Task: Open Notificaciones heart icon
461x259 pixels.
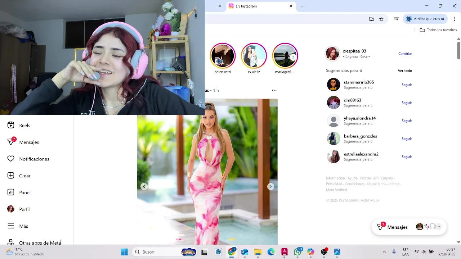Action: [11, 159]
